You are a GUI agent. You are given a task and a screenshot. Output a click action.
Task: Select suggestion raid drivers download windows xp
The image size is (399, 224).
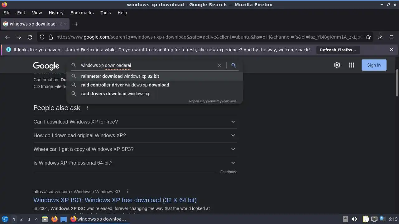tap(155, 94)
